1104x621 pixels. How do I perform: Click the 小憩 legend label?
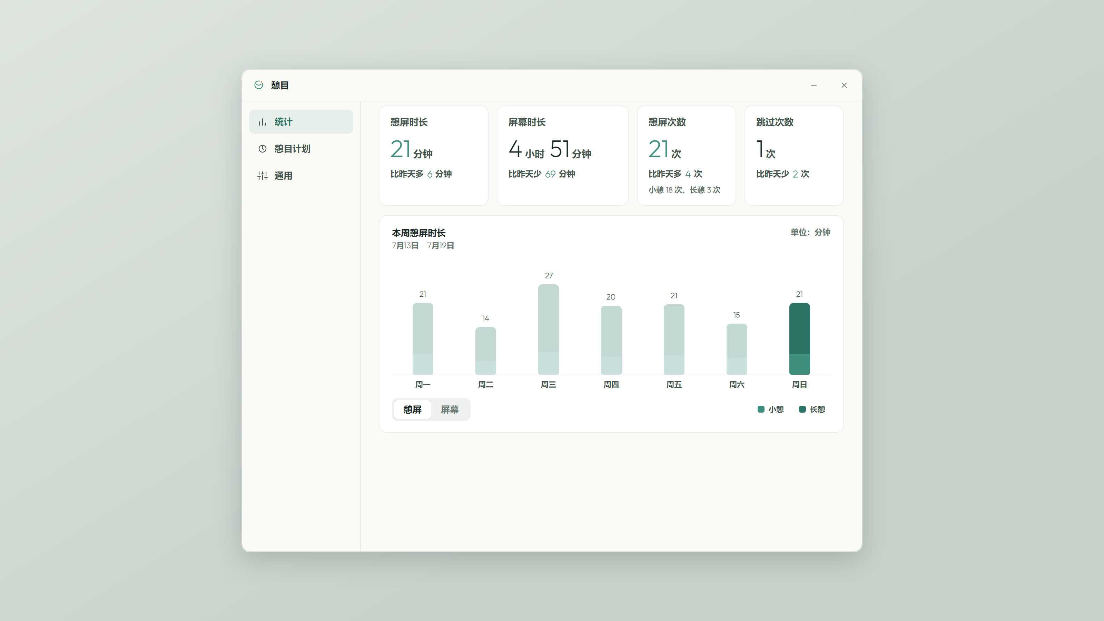tap(776, 409)
